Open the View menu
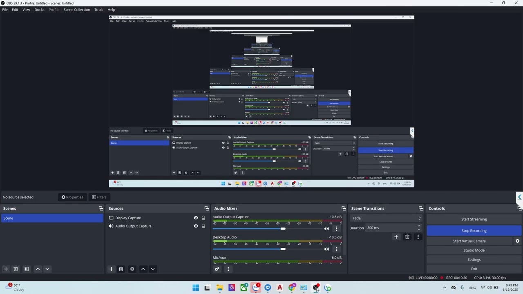 coord(26,9)
